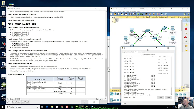Open the Extensions menu in Packet Tracer

(x=133, y=11)
